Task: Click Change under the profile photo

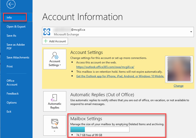Action: pos(178,86)
